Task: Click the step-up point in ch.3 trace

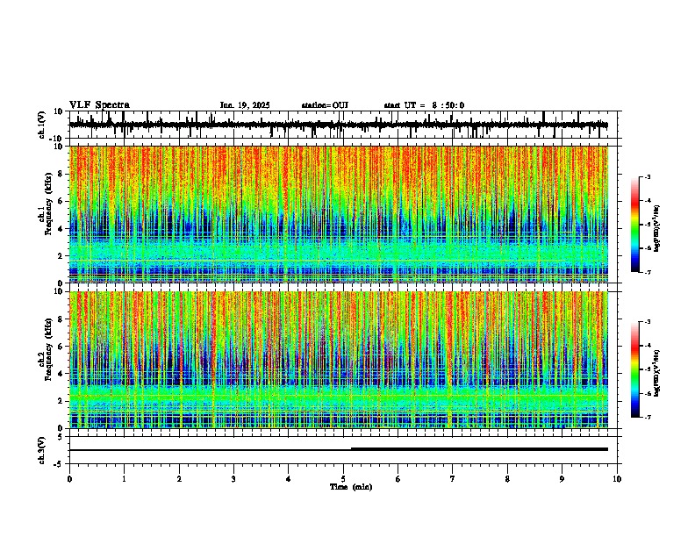Action: pyautogui.click(x=351, y=449)
